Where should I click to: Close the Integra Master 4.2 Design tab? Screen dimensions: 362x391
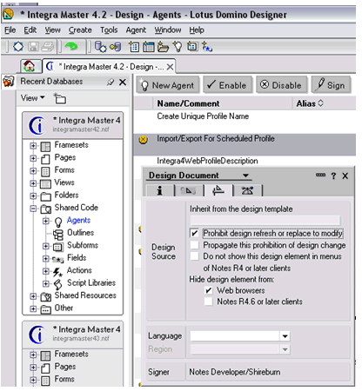pyautogui.click(x=171, y=67)
